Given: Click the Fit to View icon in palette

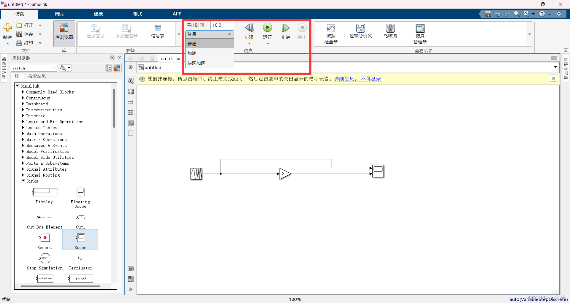Looking at the screenshot, I should pos(131,92).
